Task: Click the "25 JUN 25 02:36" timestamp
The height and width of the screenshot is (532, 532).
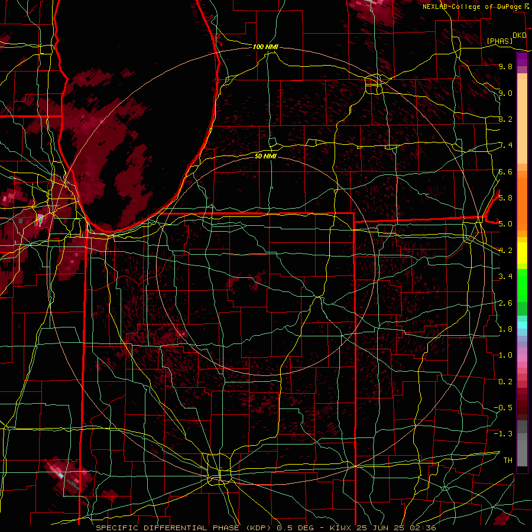Action: click(x=396, y=528)
